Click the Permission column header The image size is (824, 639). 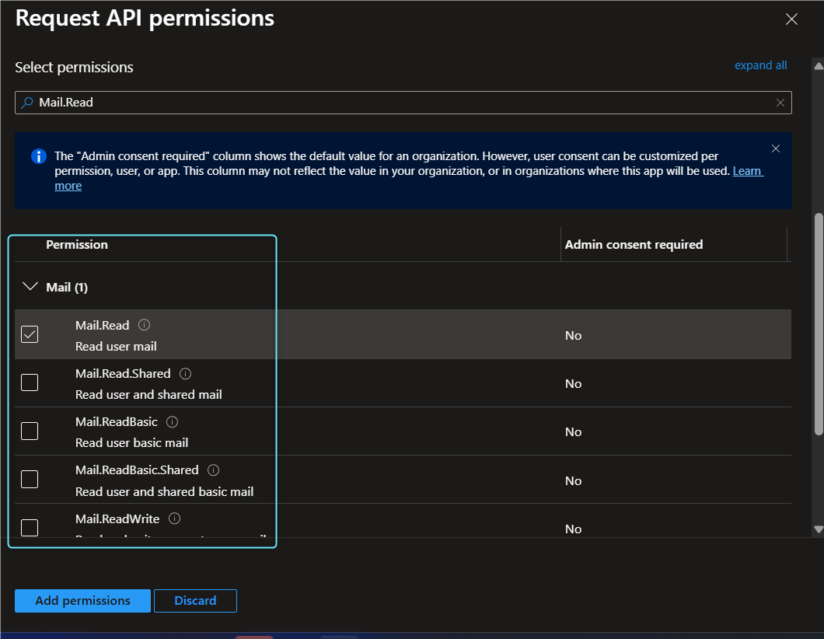[x=77, y=244]
